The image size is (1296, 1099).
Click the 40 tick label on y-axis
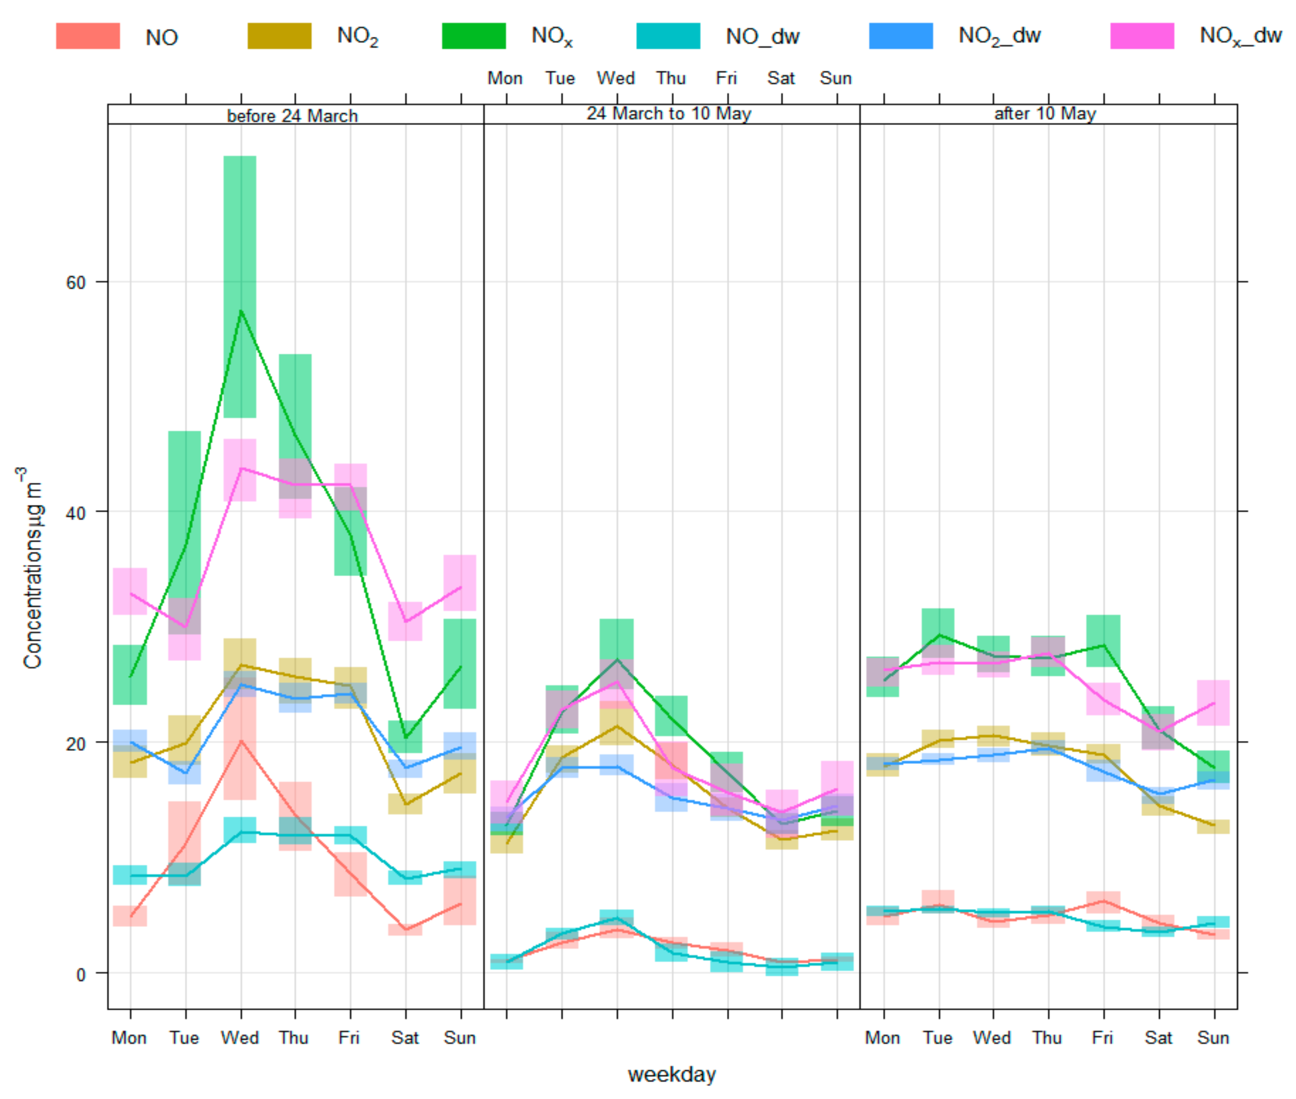[75, 513]
